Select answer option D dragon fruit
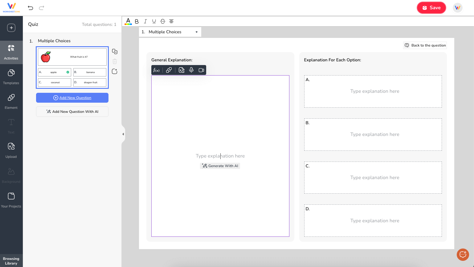This screenshot has width=474, height=267. click(x=90, y=82)
